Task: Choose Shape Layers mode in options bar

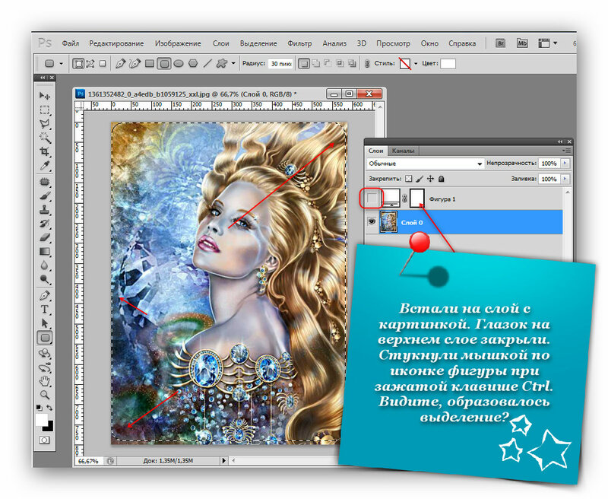Action: click(x=78, y=63)
